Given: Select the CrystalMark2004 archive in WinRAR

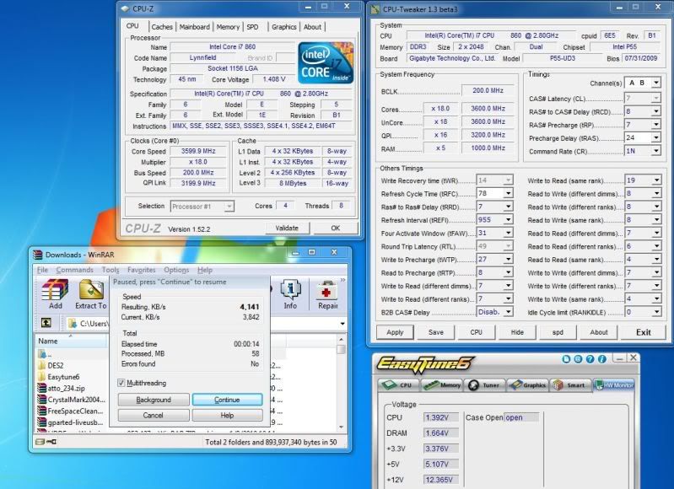Looking at the screenshot, I should [x=72, y=400].
